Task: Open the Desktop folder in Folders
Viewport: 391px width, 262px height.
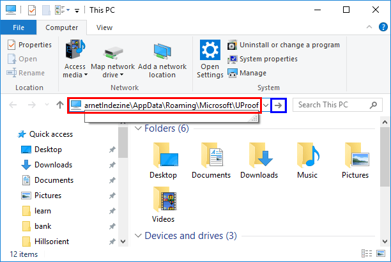Action: click(164, 160)
